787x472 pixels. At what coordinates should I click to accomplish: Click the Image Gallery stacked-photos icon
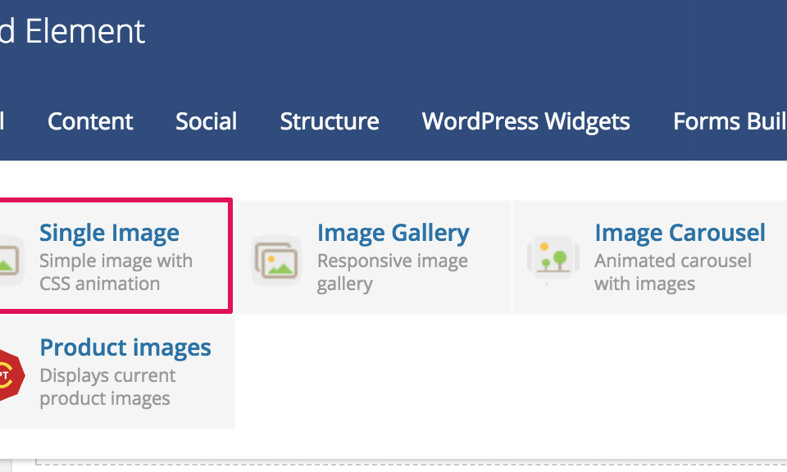click(x=276, y=261)
